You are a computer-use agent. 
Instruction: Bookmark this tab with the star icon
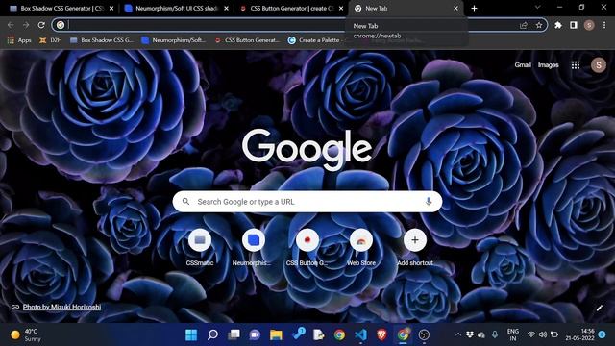539,25
